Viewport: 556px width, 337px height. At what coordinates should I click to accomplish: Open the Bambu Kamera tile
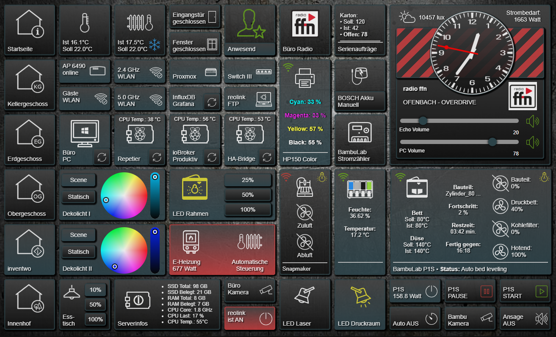click(470, 319)
